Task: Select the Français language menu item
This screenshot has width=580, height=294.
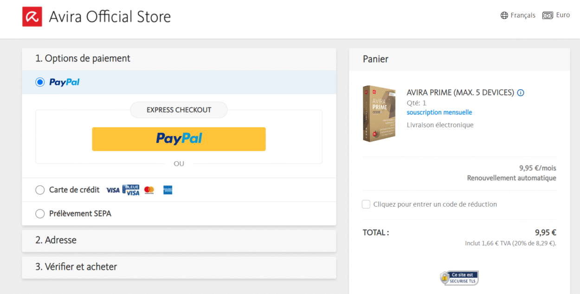Action: tap(523, 15)
